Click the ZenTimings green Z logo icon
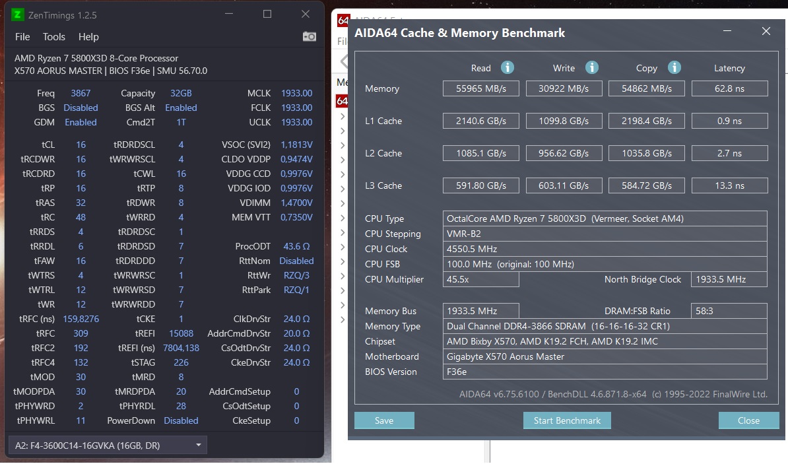788x464 pixels. 18,15
